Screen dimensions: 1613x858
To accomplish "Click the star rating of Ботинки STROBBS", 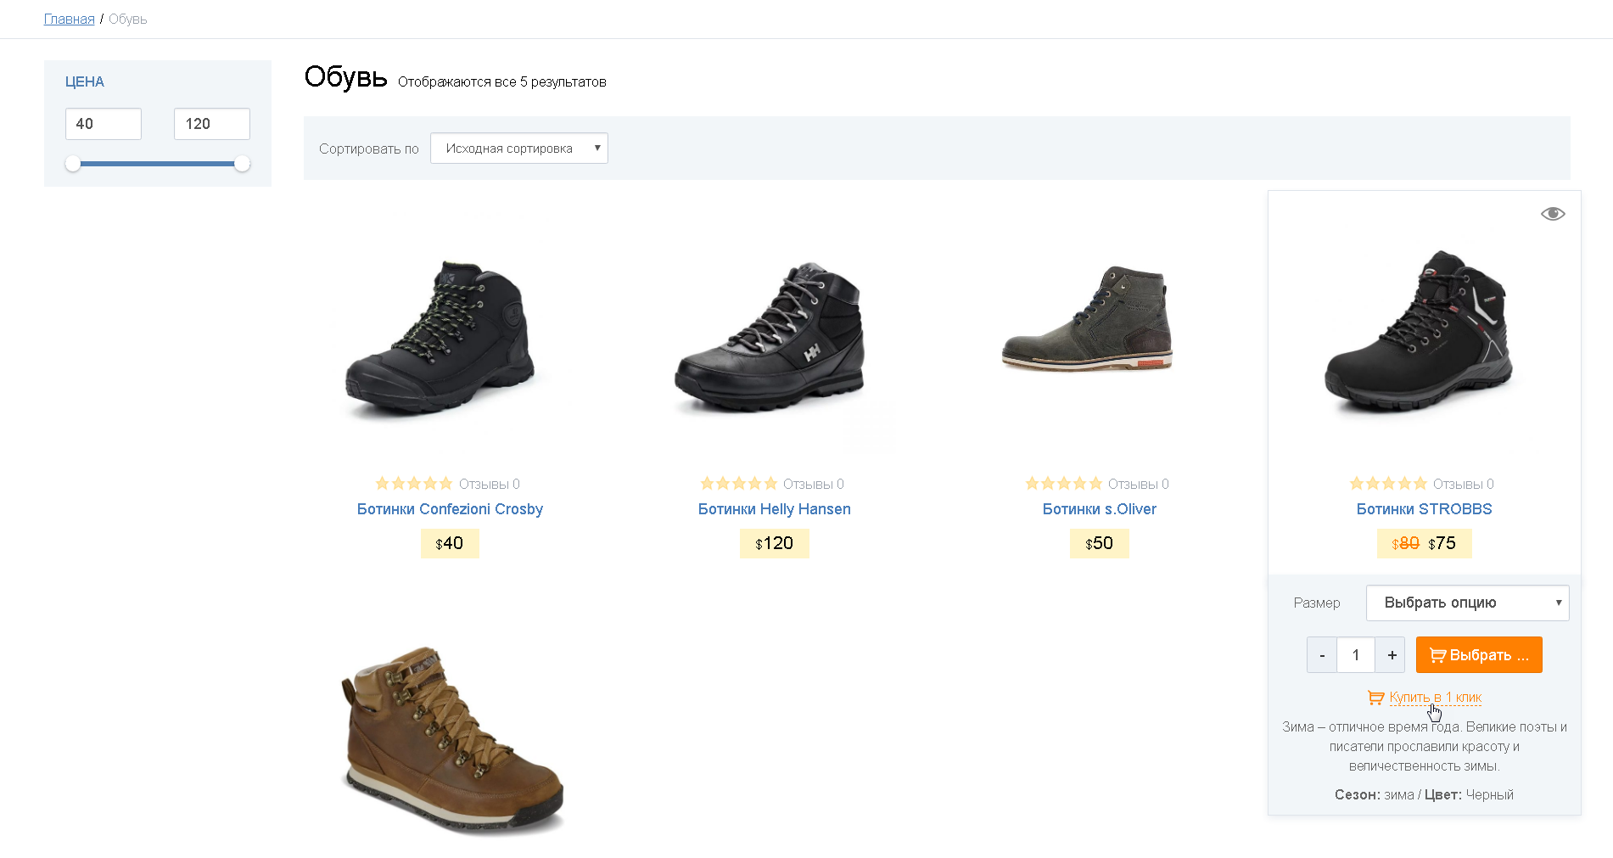I will tap(1389, 484).
